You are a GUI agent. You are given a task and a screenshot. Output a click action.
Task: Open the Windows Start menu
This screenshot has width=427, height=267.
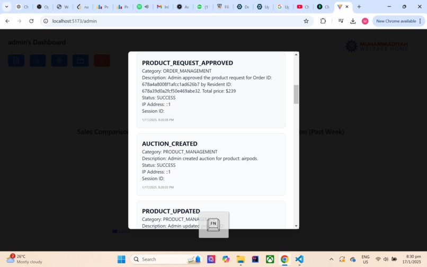[121, 259]
